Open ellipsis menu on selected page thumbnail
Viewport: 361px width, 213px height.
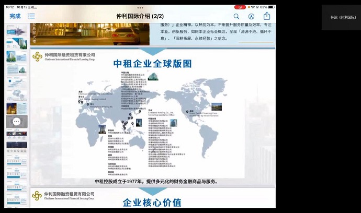(x=16, y=121)
